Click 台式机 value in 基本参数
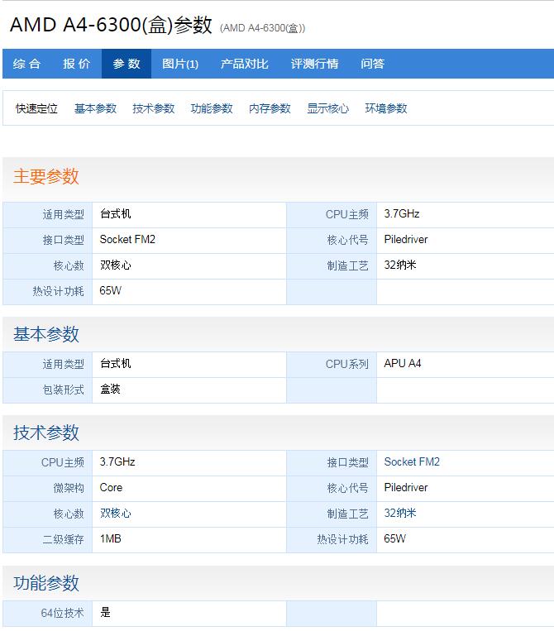The width and height of the screenshot is (554, 631). click(115, 363)
